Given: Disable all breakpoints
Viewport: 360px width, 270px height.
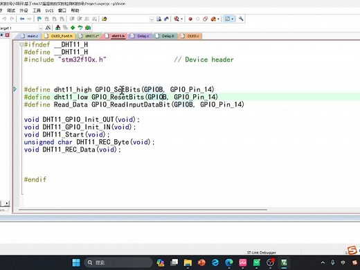Looking at the screenshot, I should tap(205, 19).
